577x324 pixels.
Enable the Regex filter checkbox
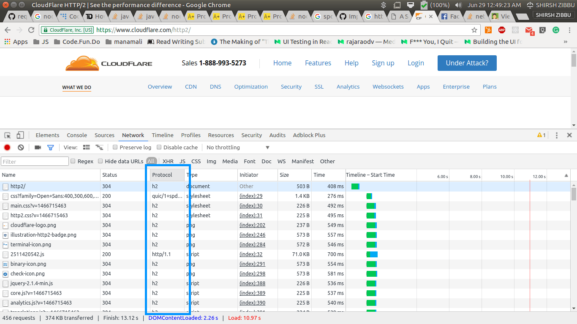click(73, 161)
